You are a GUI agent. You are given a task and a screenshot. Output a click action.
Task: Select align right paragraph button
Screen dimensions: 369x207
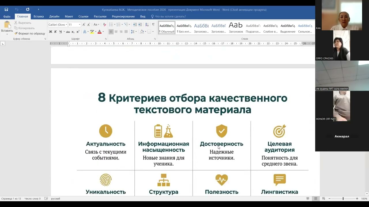click(x=121, y=32)
